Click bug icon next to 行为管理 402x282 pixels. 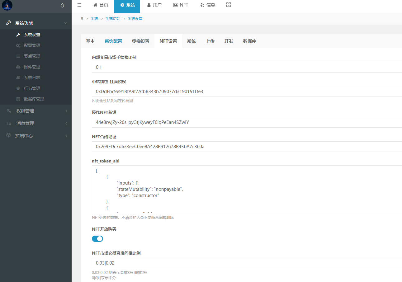click(18, 88)
